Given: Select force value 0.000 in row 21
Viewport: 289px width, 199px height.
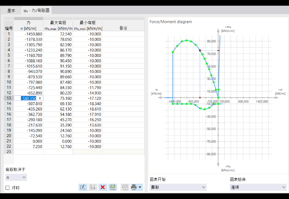Looking at the screenshot, I should click(x=29, y=141).
